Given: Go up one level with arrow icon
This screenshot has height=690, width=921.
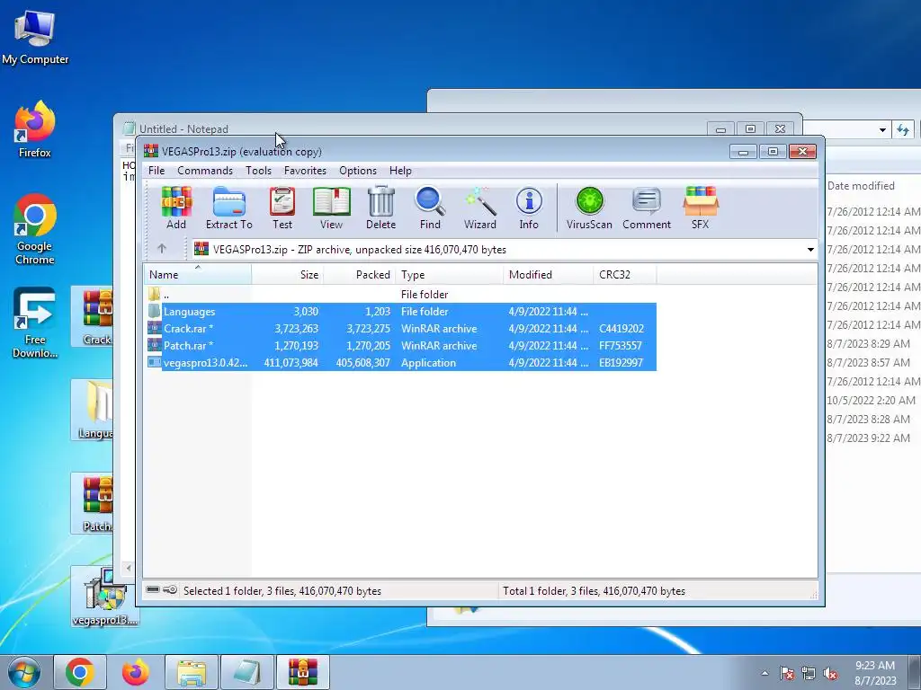Looking at the screenshot, I should click(162, 249).
